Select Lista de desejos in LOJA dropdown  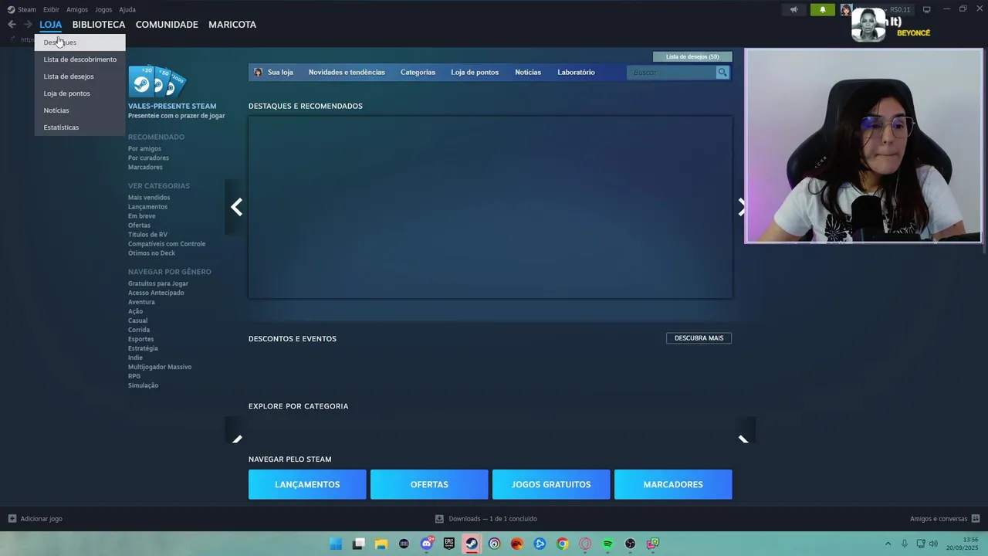(80, 76)
